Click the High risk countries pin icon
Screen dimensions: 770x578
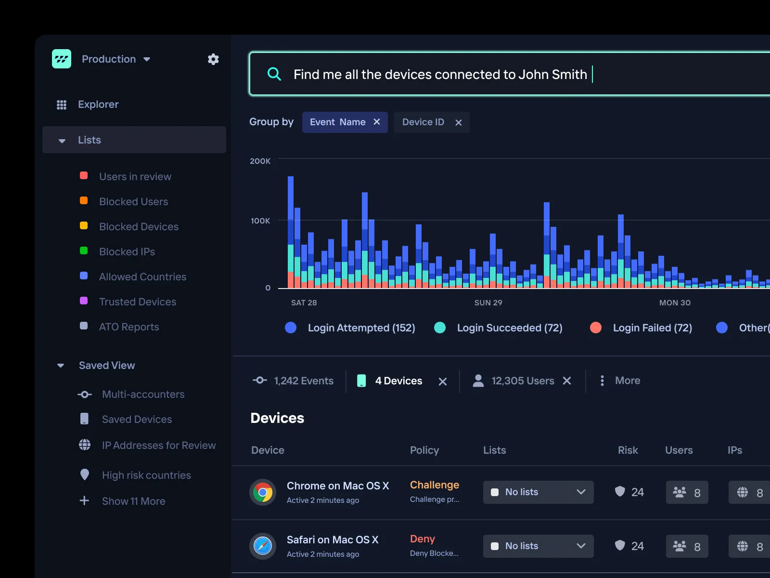pos(85,475)
